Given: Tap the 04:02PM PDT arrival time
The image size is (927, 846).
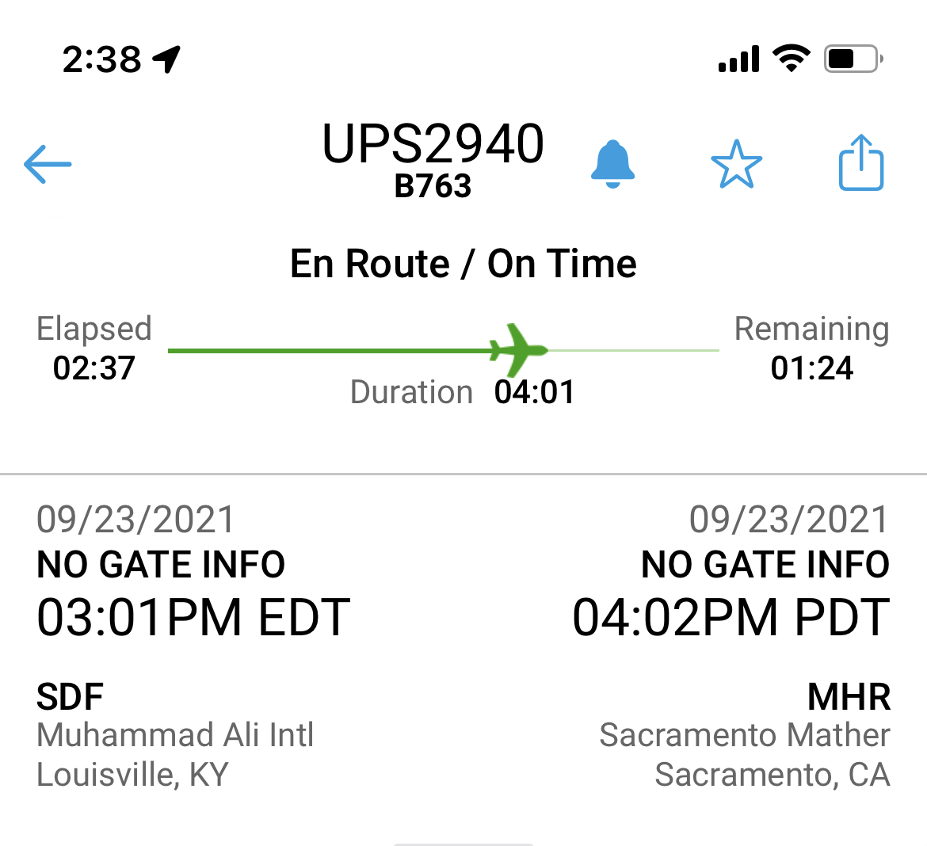Looking at the screenshot, I should [x=731, y=618].
